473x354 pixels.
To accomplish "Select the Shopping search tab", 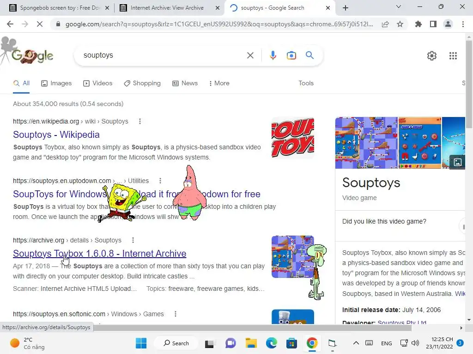I will pos(142,83).
